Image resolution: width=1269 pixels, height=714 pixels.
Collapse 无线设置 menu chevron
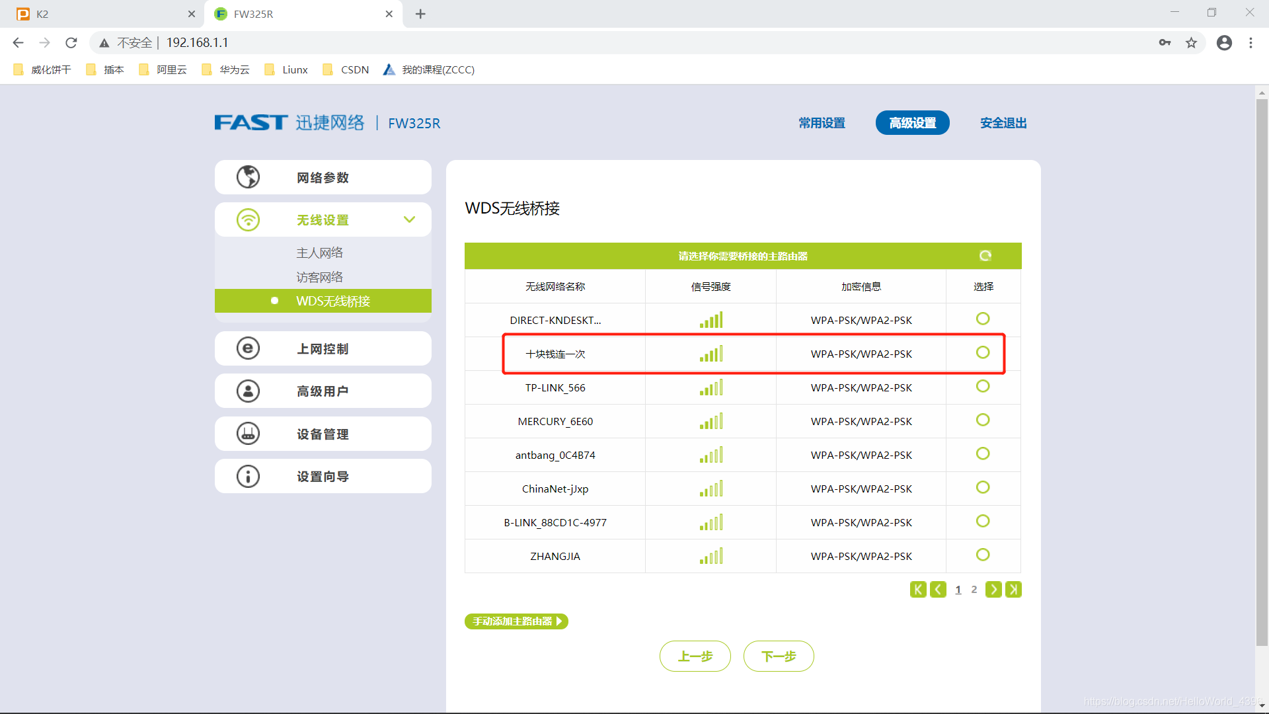click(x=409, y=219)
